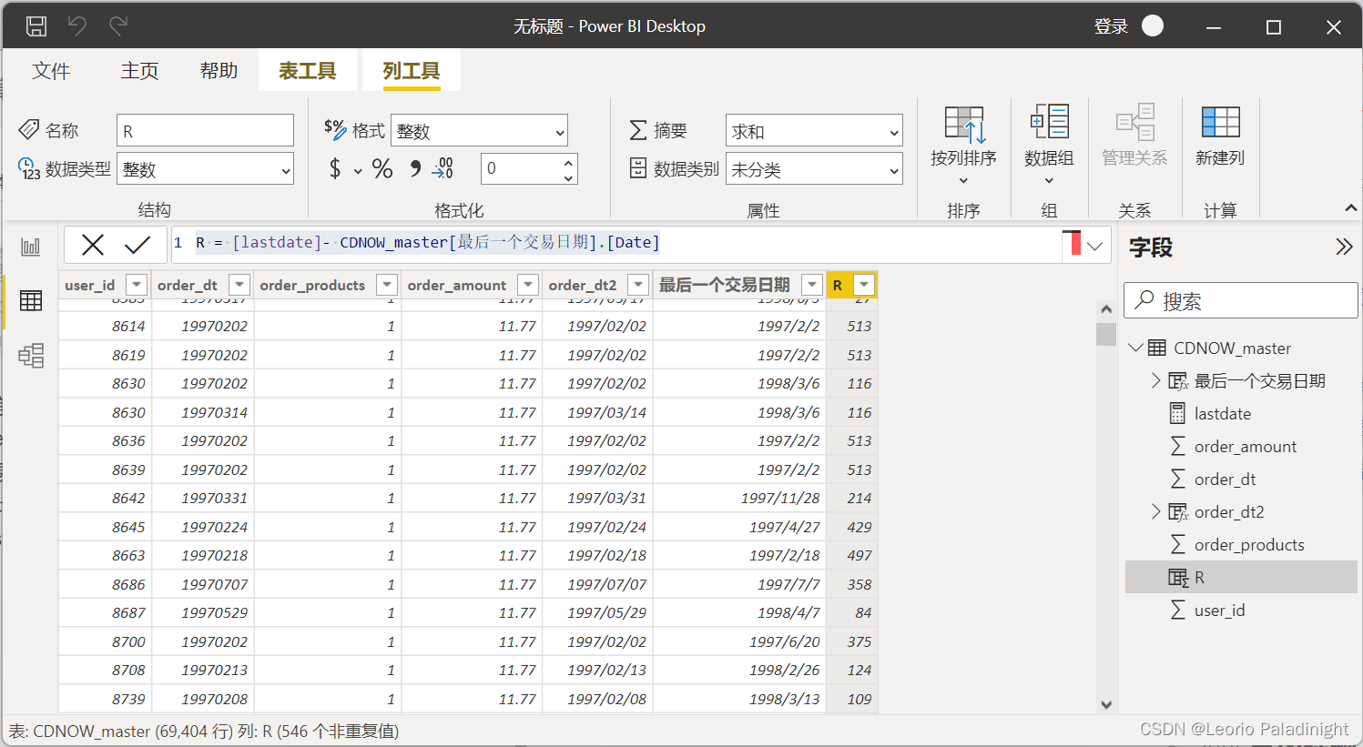This screenshot has width=1363, height=747.
Task: Open the 文件 menu
Action: click(x=50, y=71)
